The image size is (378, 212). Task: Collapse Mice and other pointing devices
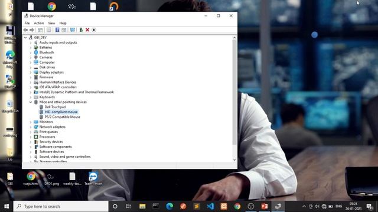pyautogui.click(x=31, y=102)
